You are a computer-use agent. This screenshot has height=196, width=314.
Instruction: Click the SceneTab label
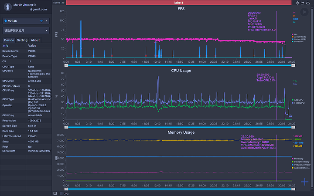(59, 3)
